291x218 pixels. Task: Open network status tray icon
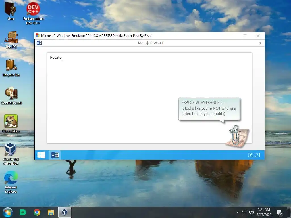click(245, 212)
